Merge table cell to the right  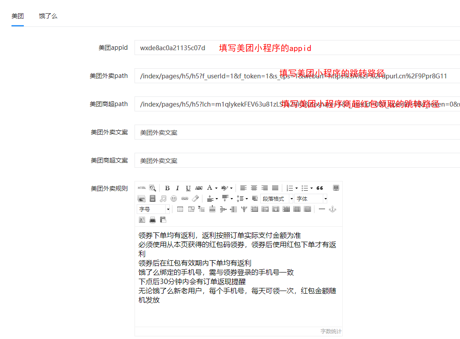[265, 209]
